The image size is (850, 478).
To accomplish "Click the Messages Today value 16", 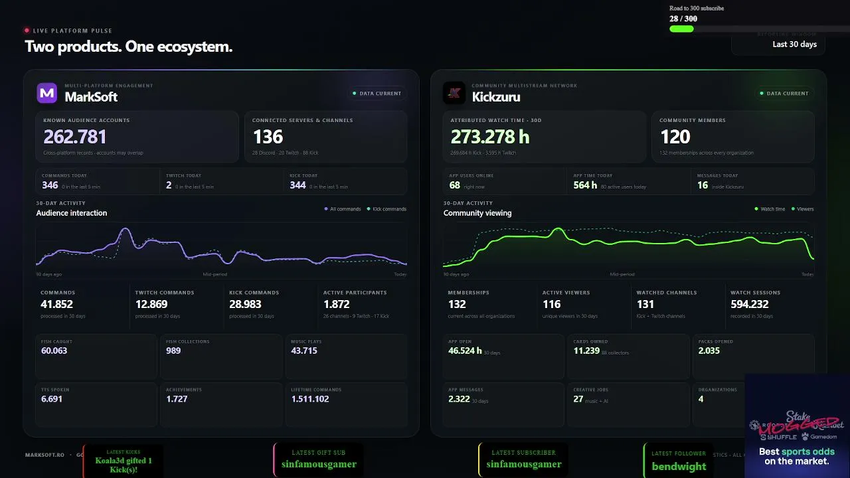I will (703, 185).
